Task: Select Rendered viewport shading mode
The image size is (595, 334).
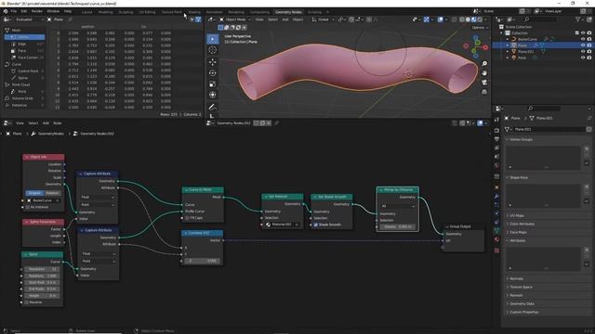Action: pos(480,19)
